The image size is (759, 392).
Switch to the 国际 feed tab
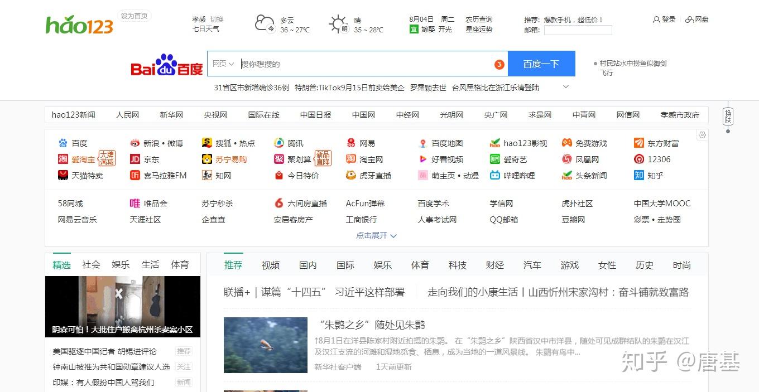pos(345,265)
